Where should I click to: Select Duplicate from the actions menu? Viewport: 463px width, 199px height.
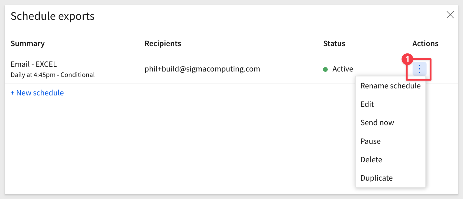[390, 178]
